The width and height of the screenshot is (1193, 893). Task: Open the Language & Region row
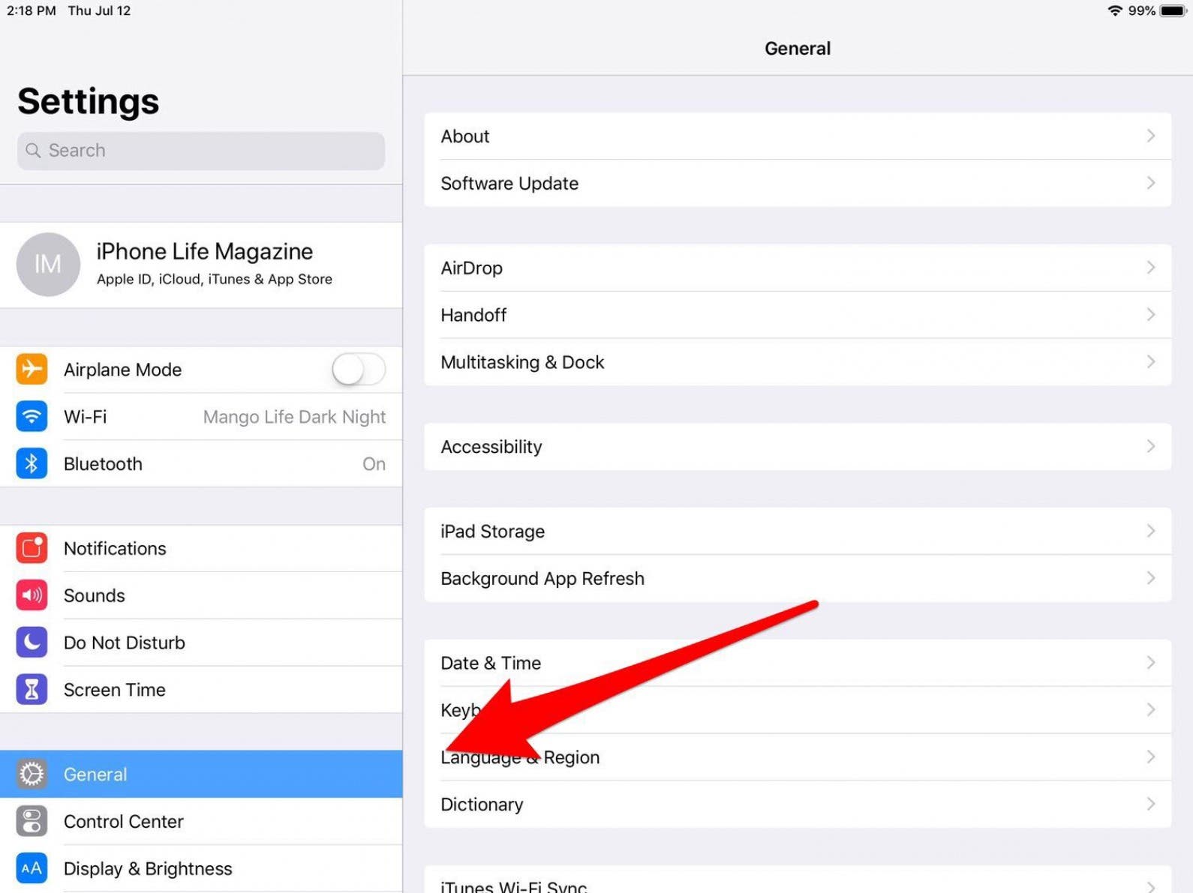coord(798,757)
